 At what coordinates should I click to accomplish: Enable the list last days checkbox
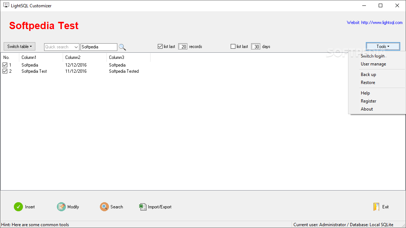pos(233,47)
